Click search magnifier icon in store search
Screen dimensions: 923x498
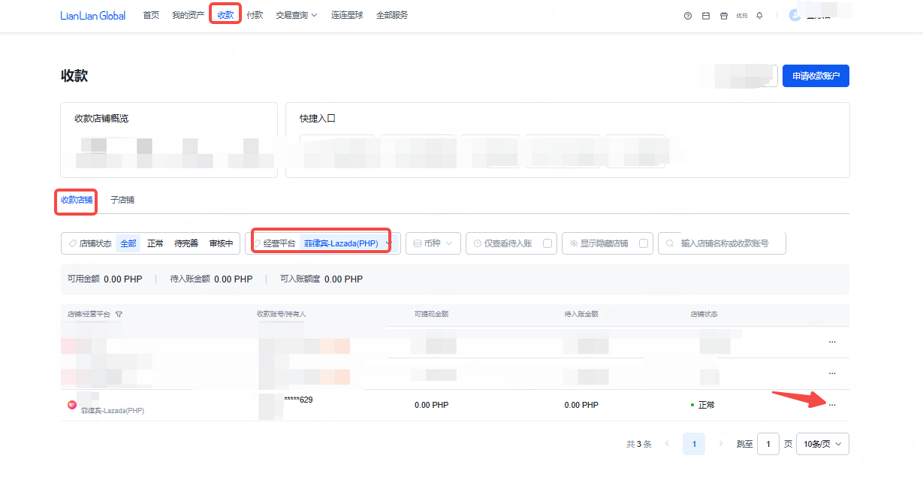click(x=669, y=243)
